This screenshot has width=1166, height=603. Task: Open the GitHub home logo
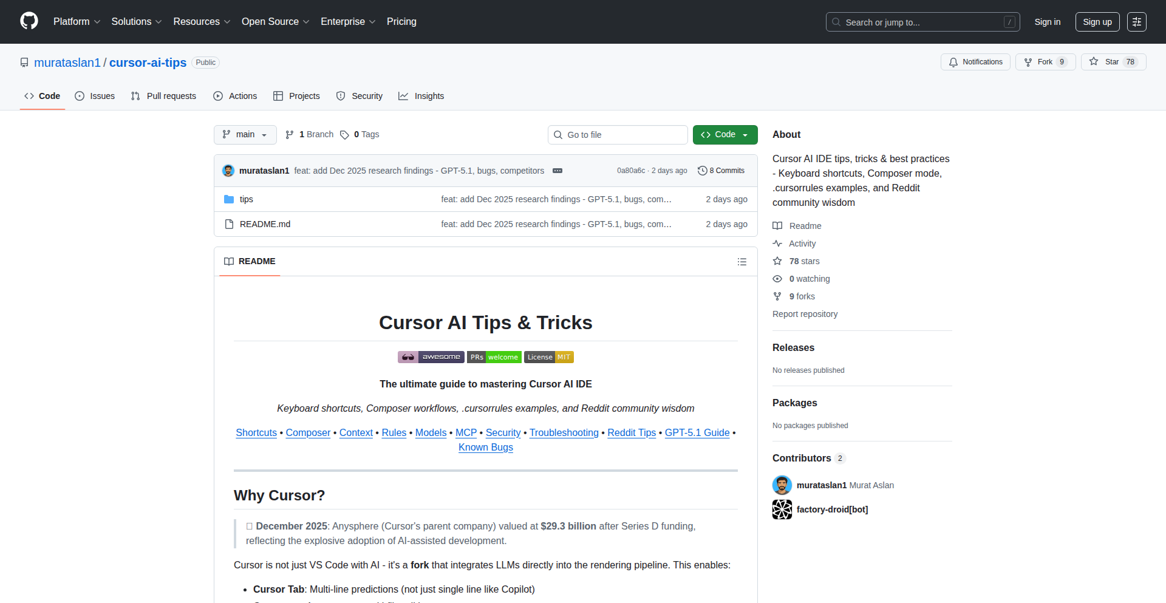[x=28, y=21]
